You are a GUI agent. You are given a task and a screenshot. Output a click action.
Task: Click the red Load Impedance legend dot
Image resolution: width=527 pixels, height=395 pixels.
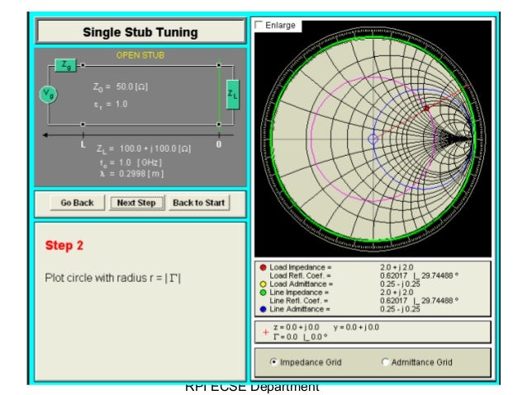click(x=263, y=268)
